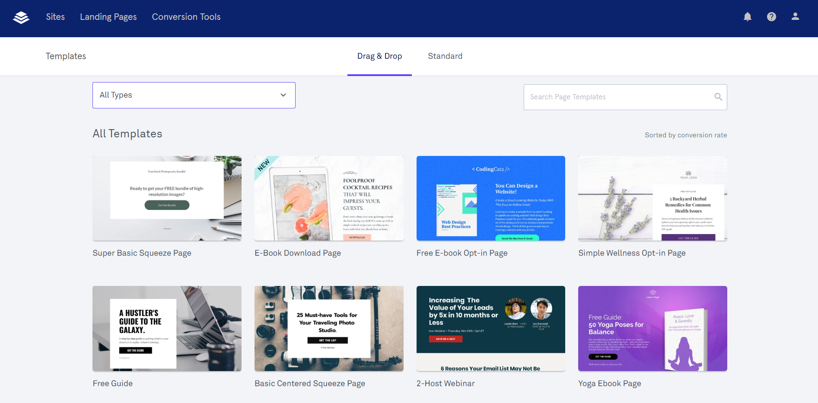Image resolution: width=818 pixels, height=403 pixels.
Task: Select the Super Basic Squeeze Page thumbnail
Action: coord(167,198)
